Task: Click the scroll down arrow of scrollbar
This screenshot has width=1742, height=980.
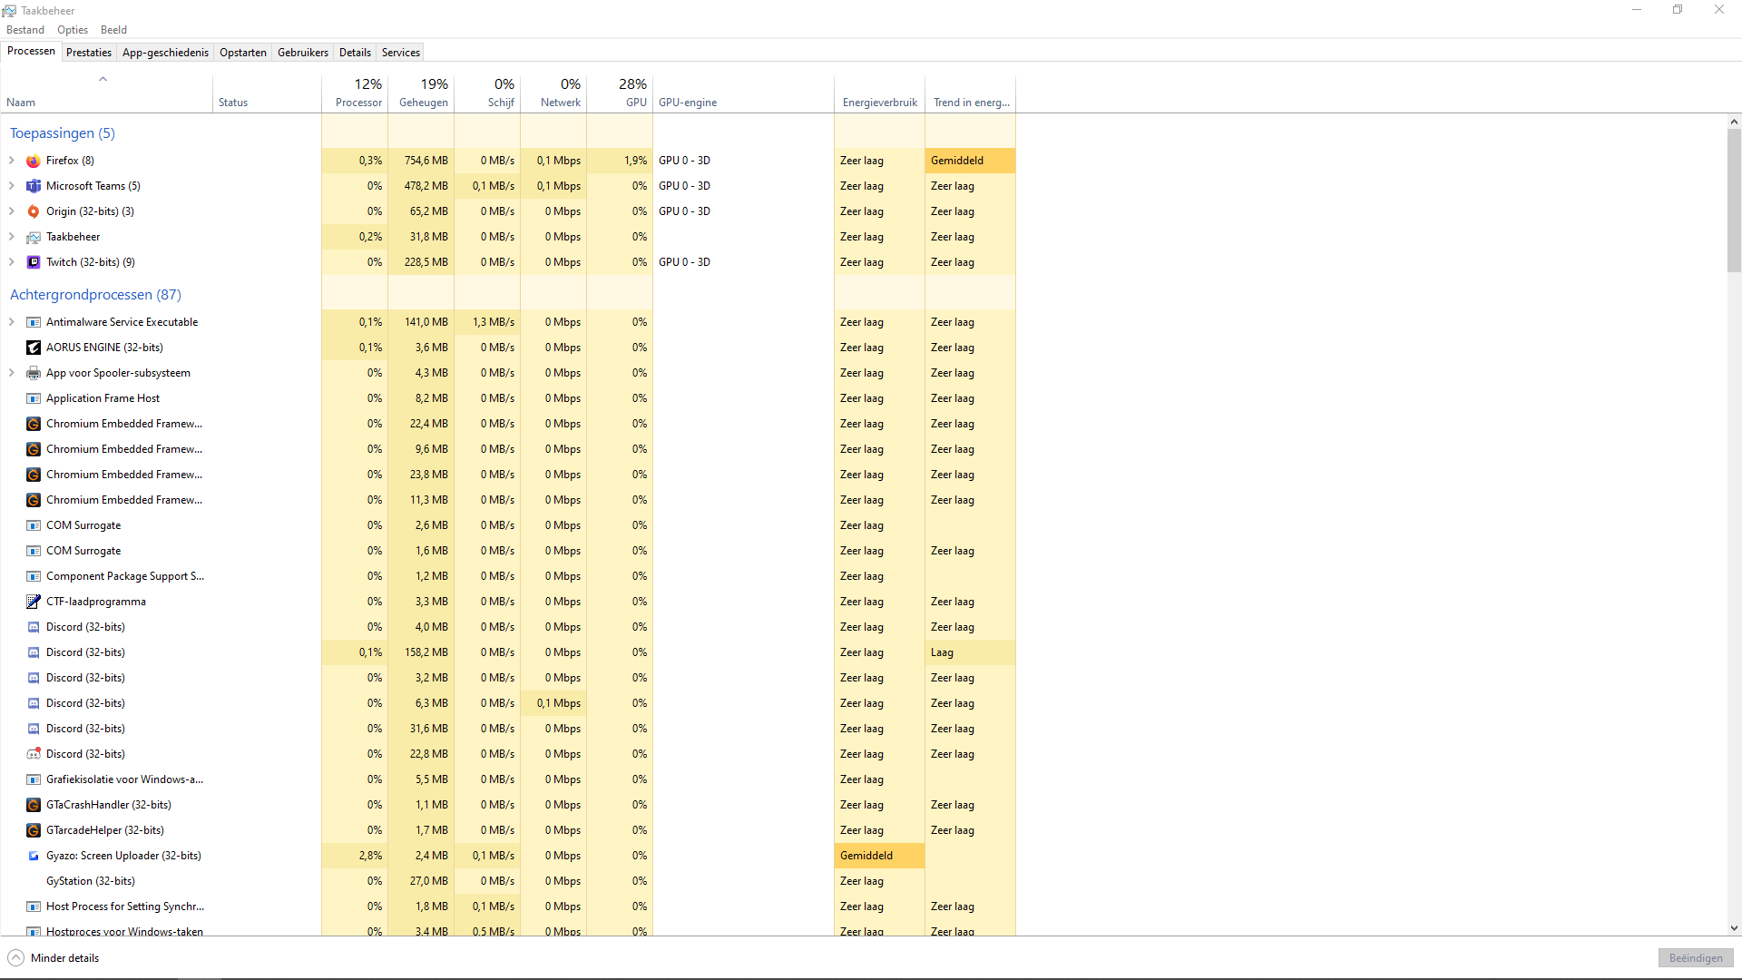Action: click(x=1734, y=928)
